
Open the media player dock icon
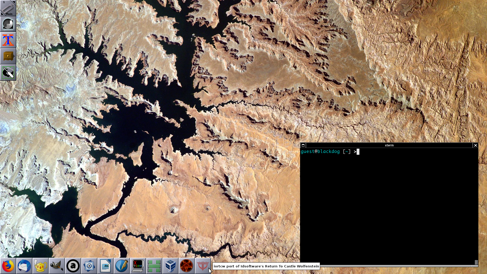click(x=89, y=266)
